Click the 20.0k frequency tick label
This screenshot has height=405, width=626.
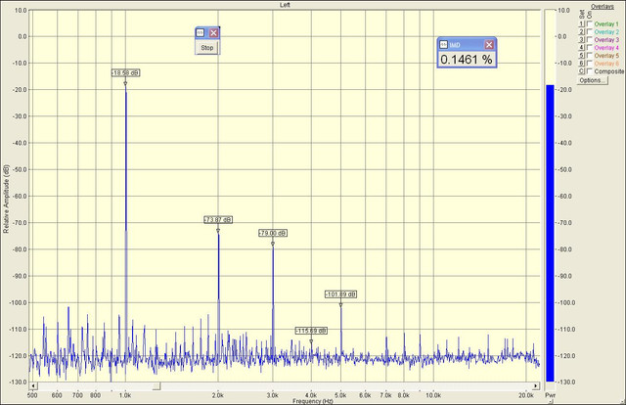526,395
